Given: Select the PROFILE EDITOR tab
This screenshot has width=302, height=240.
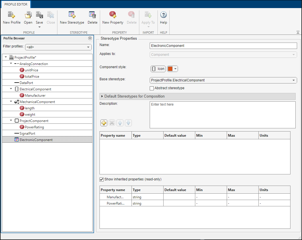Looking at the screenshot, I should coord(16,4).
